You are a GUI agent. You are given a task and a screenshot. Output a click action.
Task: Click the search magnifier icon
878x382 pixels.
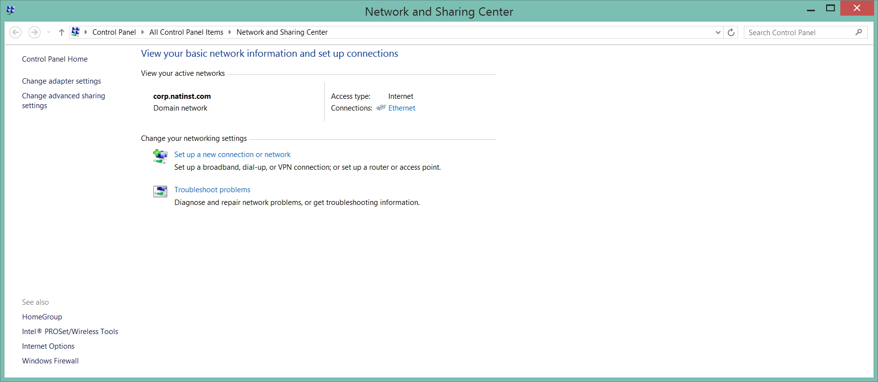point(858,32)
